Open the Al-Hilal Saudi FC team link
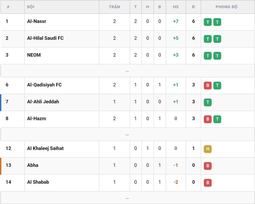The height and width of the screenshot is (204, 255). point(45,38)
